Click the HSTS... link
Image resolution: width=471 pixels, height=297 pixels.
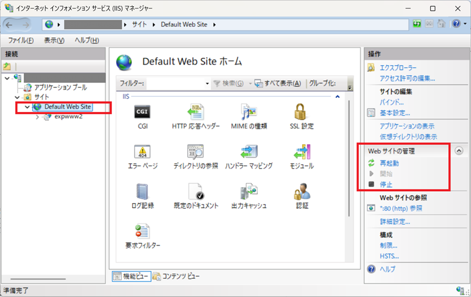coord(389,256)
